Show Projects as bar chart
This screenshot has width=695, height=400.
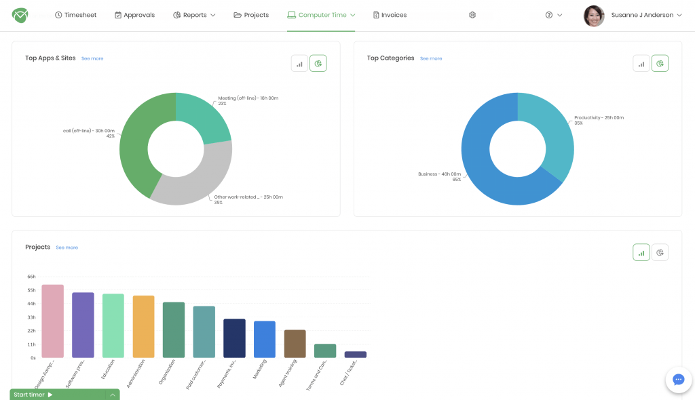pyautogui.click(x=641, y=253)
